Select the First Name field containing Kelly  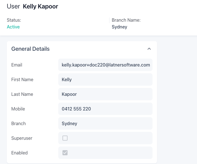pos(105,79)
